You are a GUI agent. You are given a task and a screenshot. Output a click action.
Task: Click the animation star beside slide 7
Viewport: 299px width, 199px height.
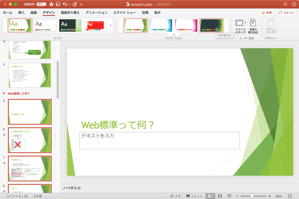(x=4, y=163)
